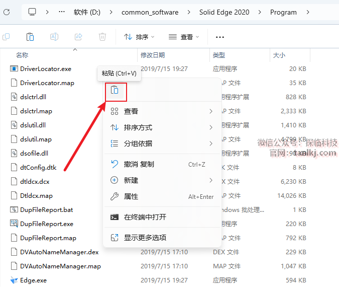This screenshot has height=291, width=339.
Task: Select the file dslctrl.map
Action: (x=36, y=111)
